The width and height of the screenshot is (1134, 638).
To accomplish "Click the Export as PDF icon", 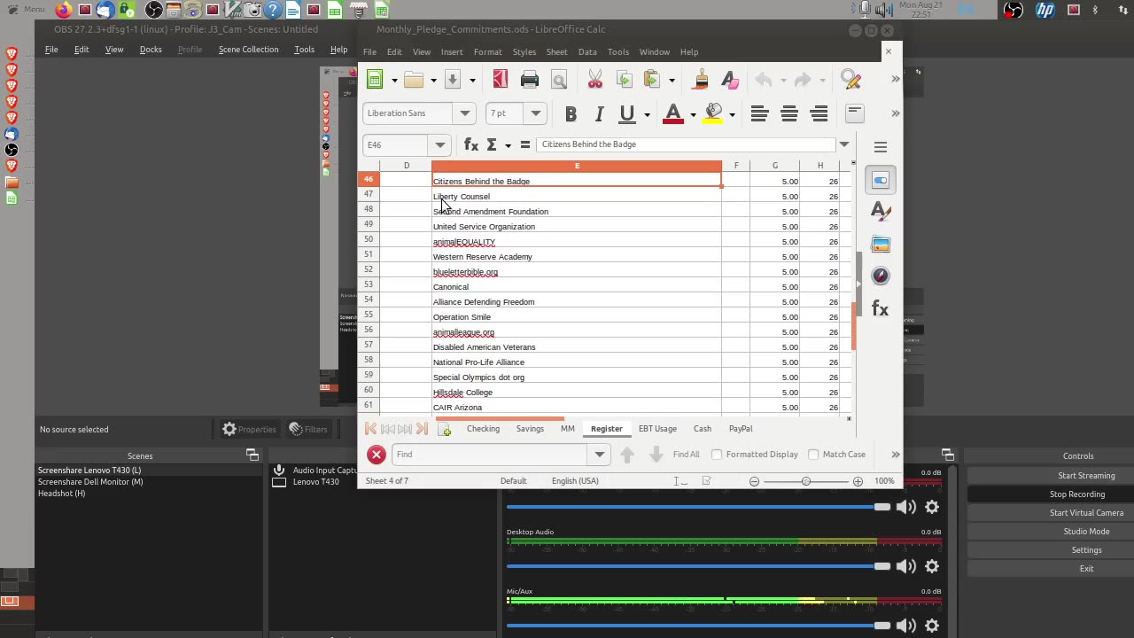I will tap(501, 80).
